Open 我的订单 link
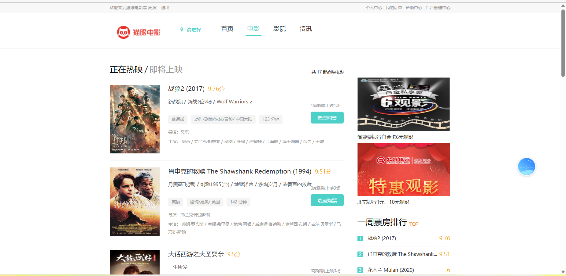 click(394, 8)
